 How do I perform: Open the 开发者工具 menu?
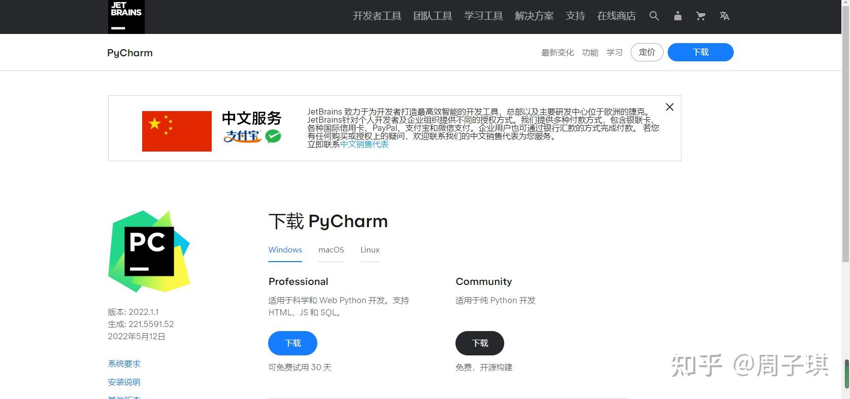pos(377,16)
